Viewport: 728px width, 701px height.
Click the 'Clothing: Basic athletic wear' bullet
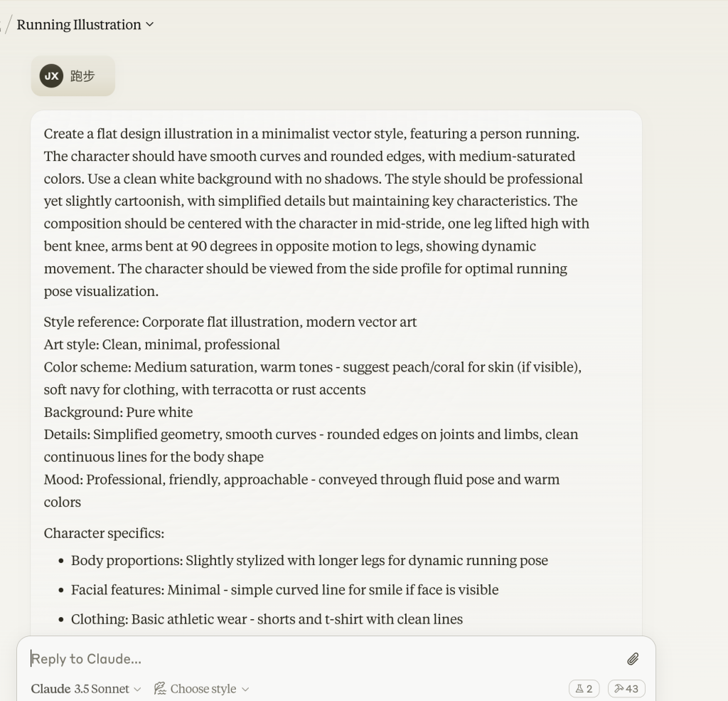click(x=267, y=618)
